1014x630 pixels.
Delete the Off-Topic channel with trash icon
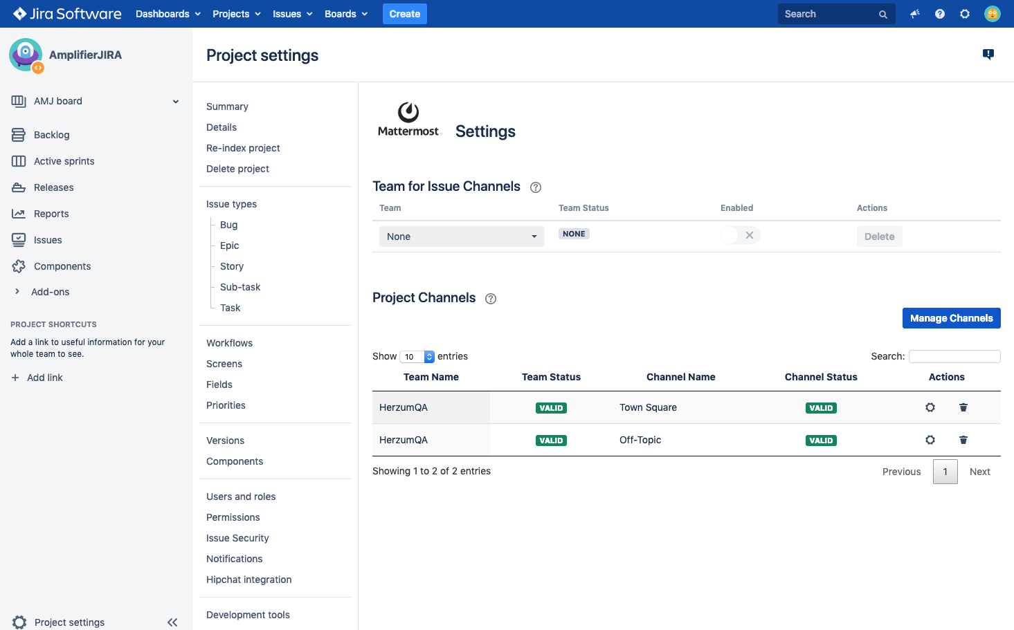coord(963,440)
